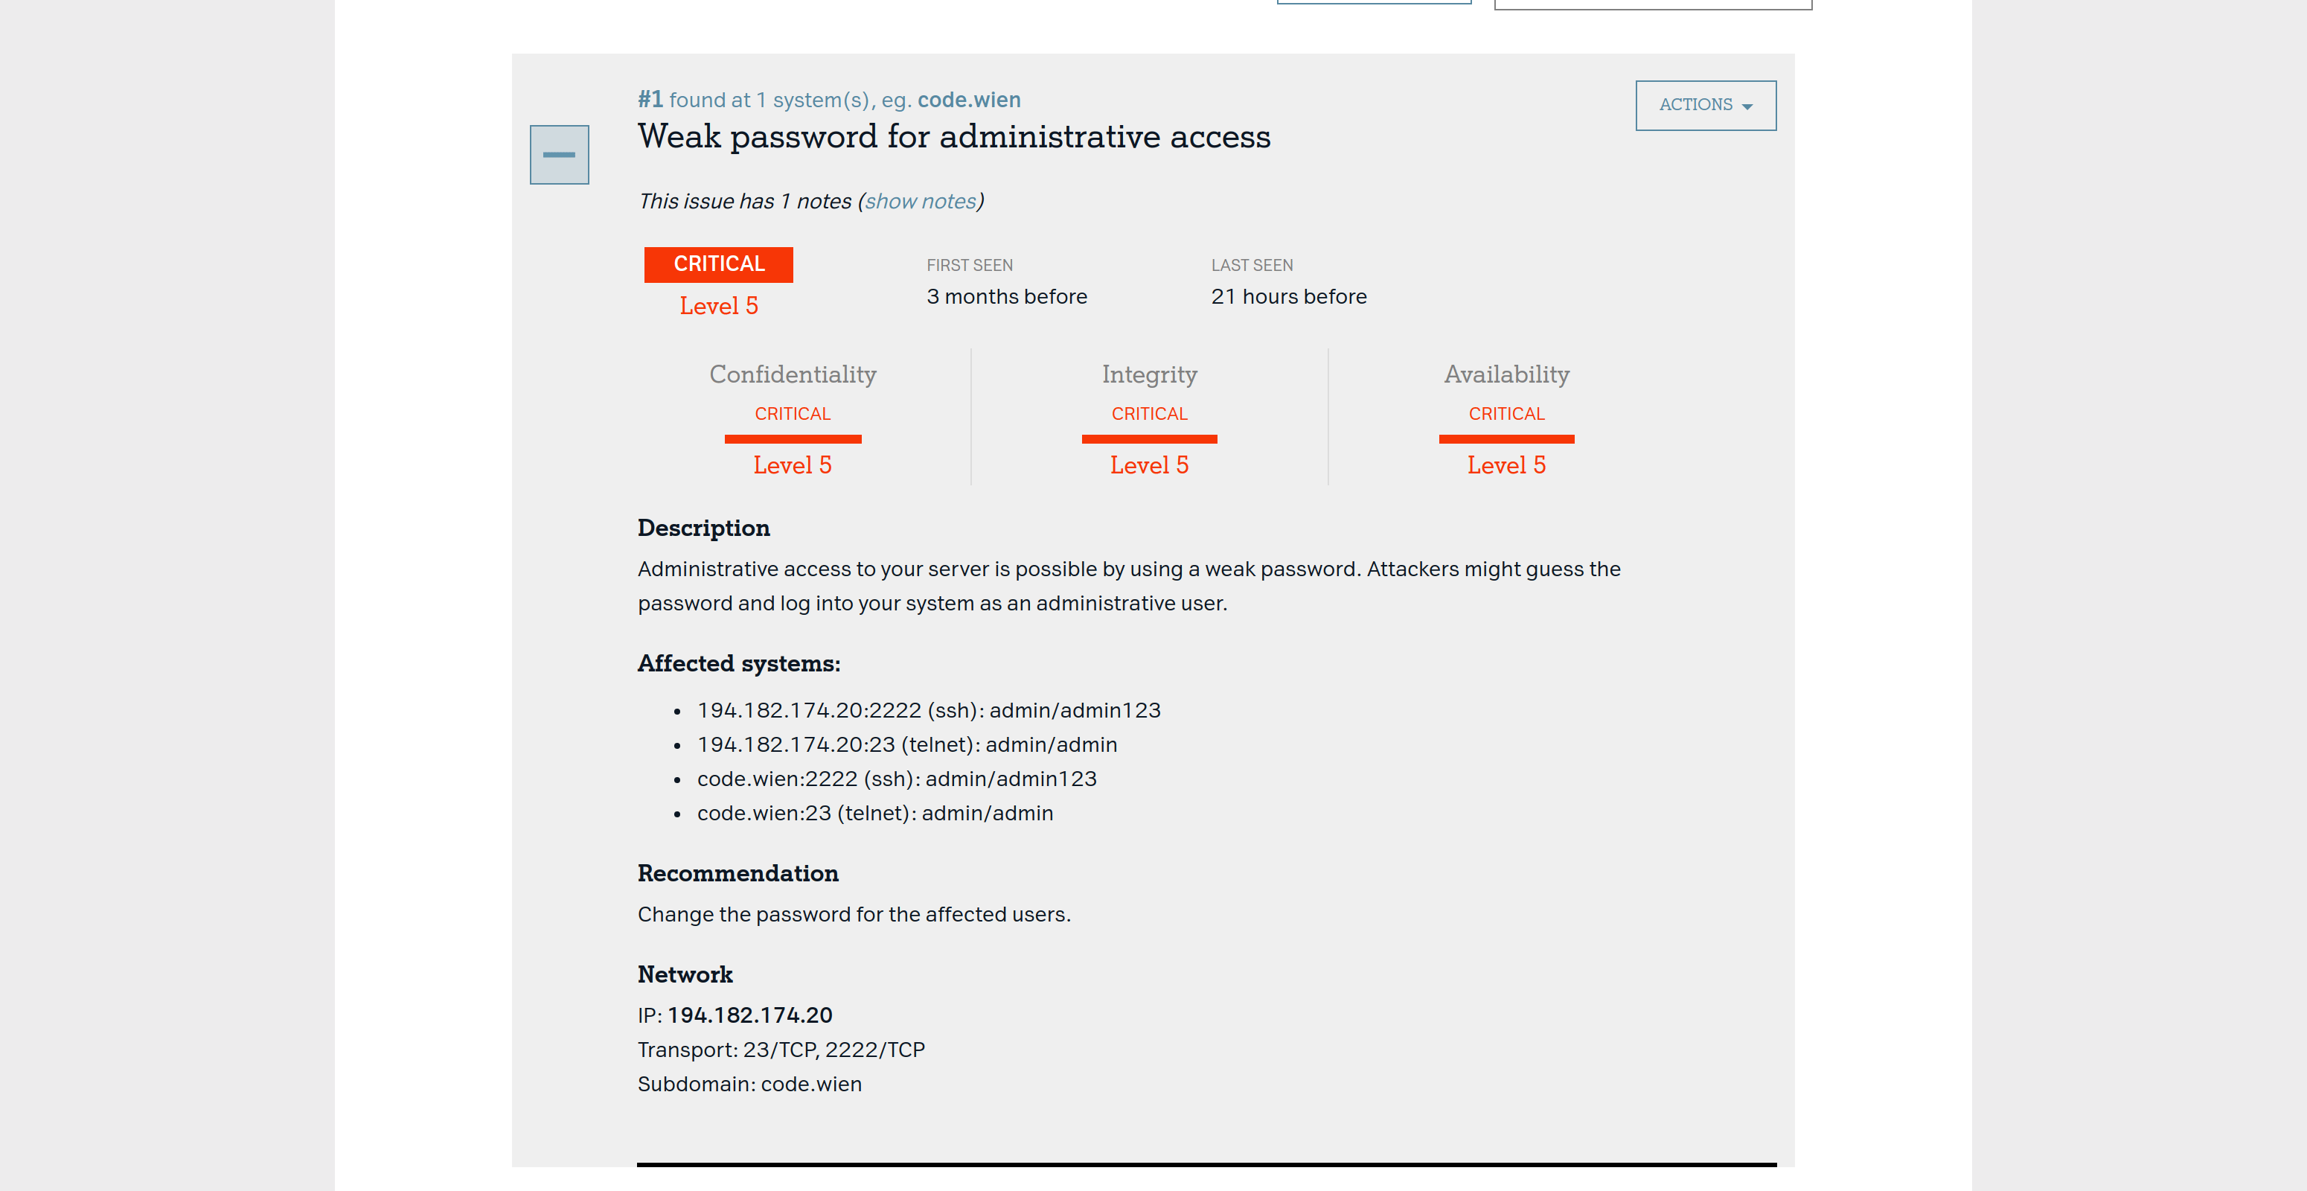Click the red CRITICAL severity badge

[718, 264]
